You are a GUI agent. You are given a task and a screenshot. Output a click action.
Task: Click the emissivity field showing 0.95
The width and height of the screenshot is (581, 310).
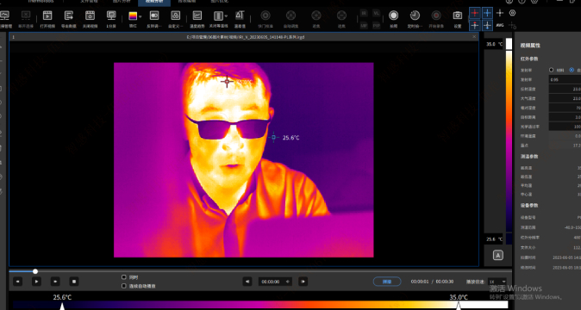565,79
